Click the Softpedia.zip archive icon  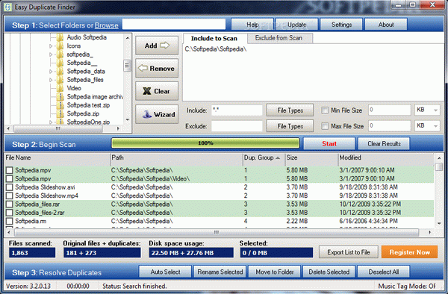pyautogui.click(x=60, y=113)
